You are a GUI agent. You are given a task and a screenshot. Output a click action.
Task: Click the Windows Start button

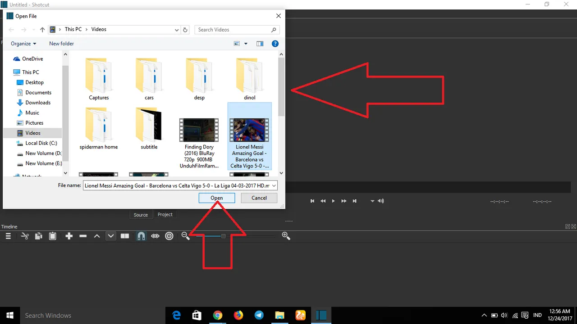pyautogui.click(x=10, y=315)
